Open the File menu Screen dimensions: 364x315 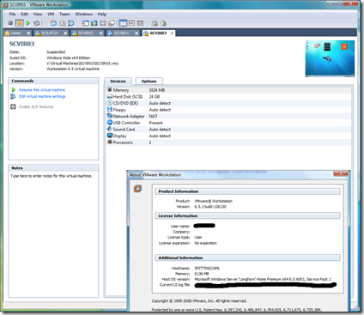click(12, 14)
